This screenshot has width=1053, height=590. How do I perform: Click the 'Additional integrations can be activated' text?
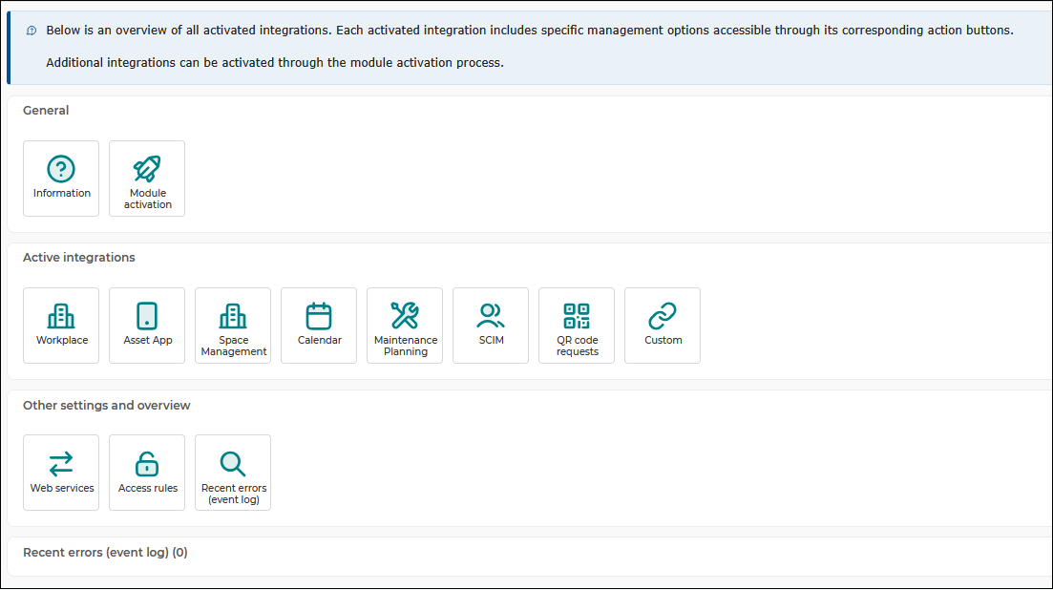click(275, 62)
